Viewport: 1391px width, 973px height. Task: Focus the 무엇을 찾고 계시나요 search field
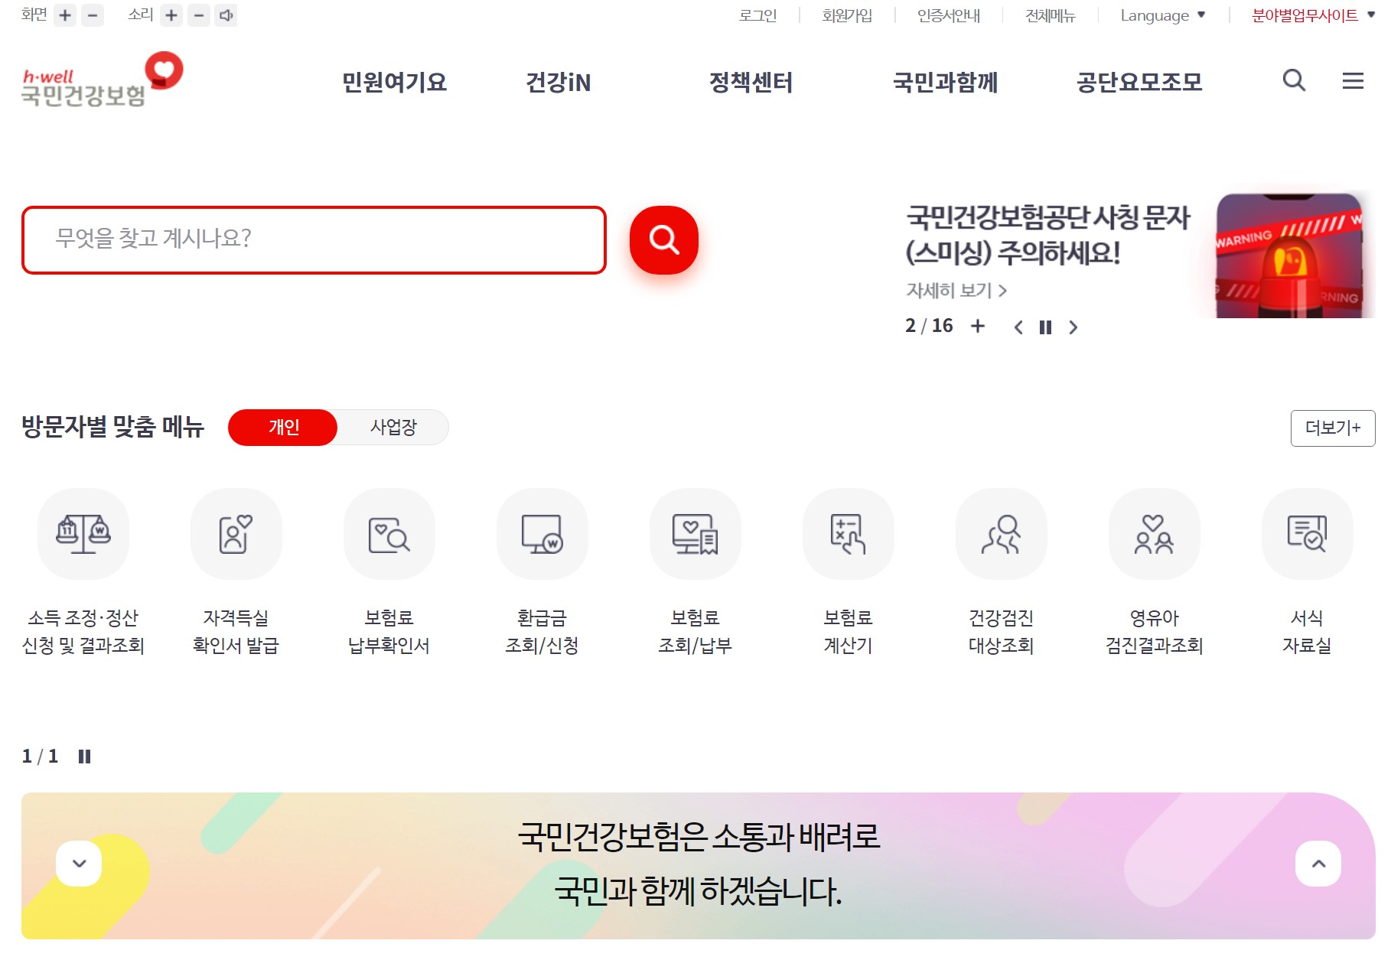pyautogui.click(x=314, y=239)
